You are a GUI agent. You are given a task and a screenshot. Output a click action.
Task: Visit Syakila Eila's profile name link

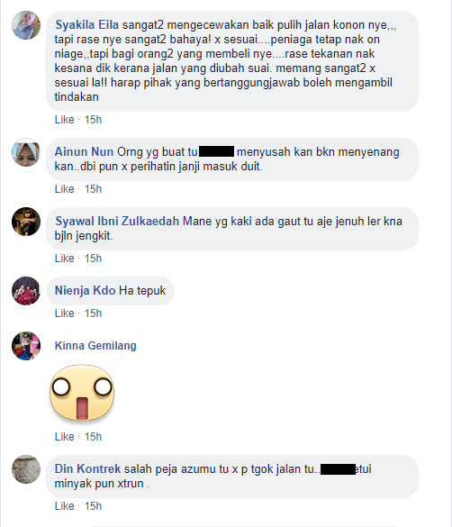tap(86, 25)
